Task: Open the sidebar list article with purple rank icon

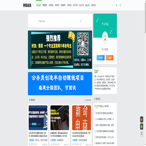Action: (x=105, y=125)
